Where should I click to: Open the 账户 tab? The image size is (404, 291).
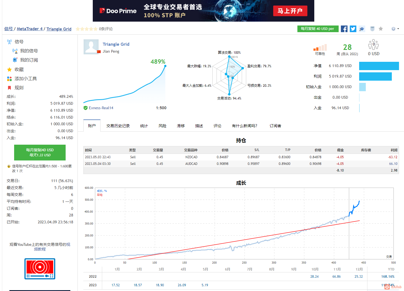coord(92,126)
